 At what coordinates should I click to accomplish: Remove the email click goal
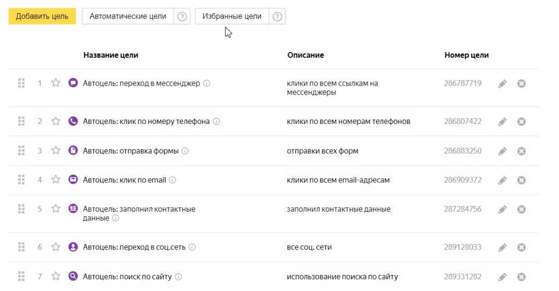[x=521, y=180]
